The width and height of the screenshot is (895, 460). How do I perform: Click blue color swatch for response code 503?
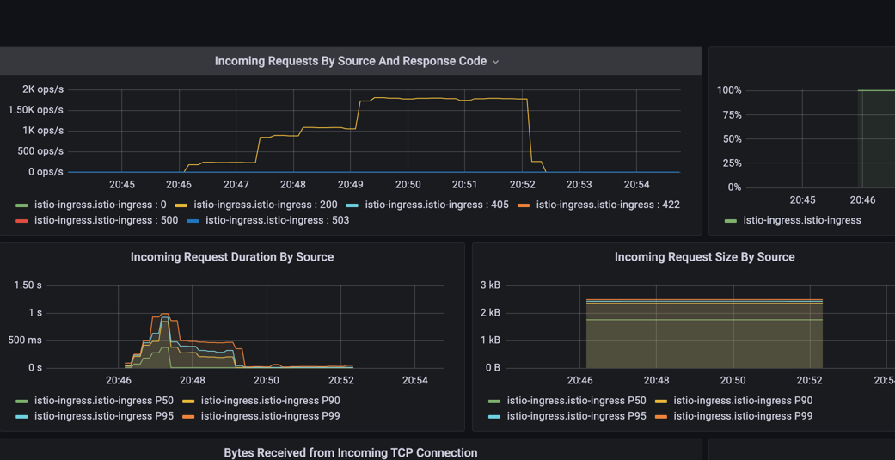(193, 220)
